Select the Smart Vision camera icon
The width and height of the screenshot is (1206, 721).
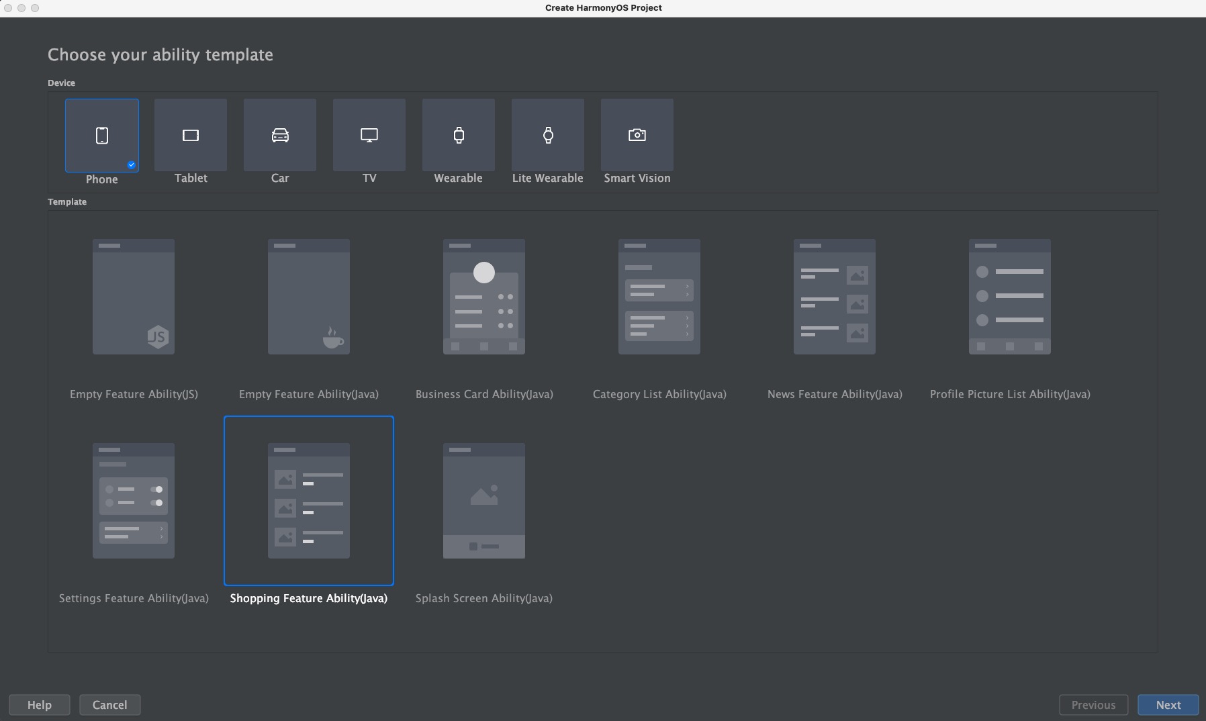pos(637,135)
